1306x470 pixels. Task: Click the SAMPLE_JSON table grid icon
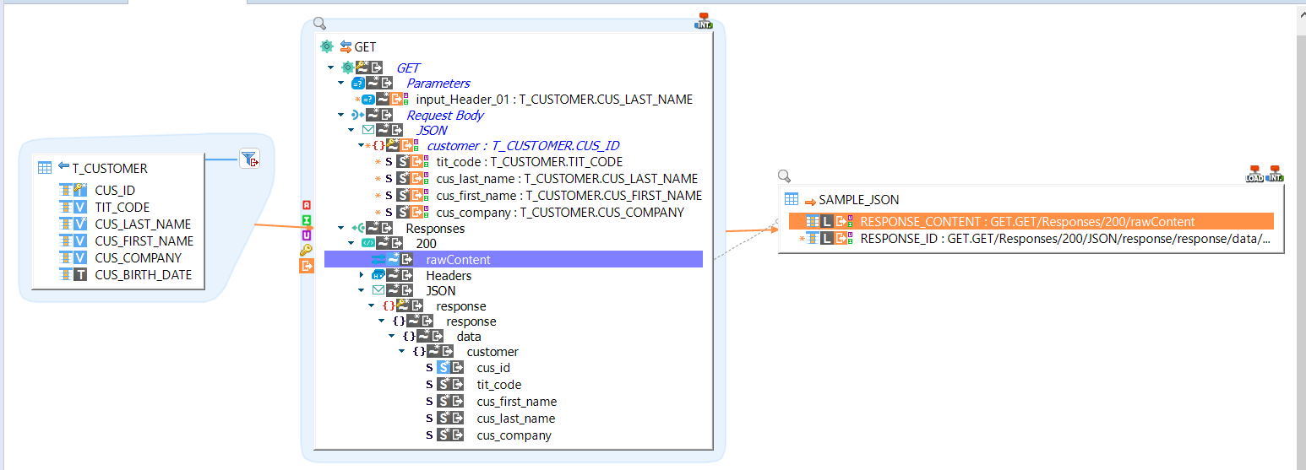pyautogui.click(x=792, y=199)
